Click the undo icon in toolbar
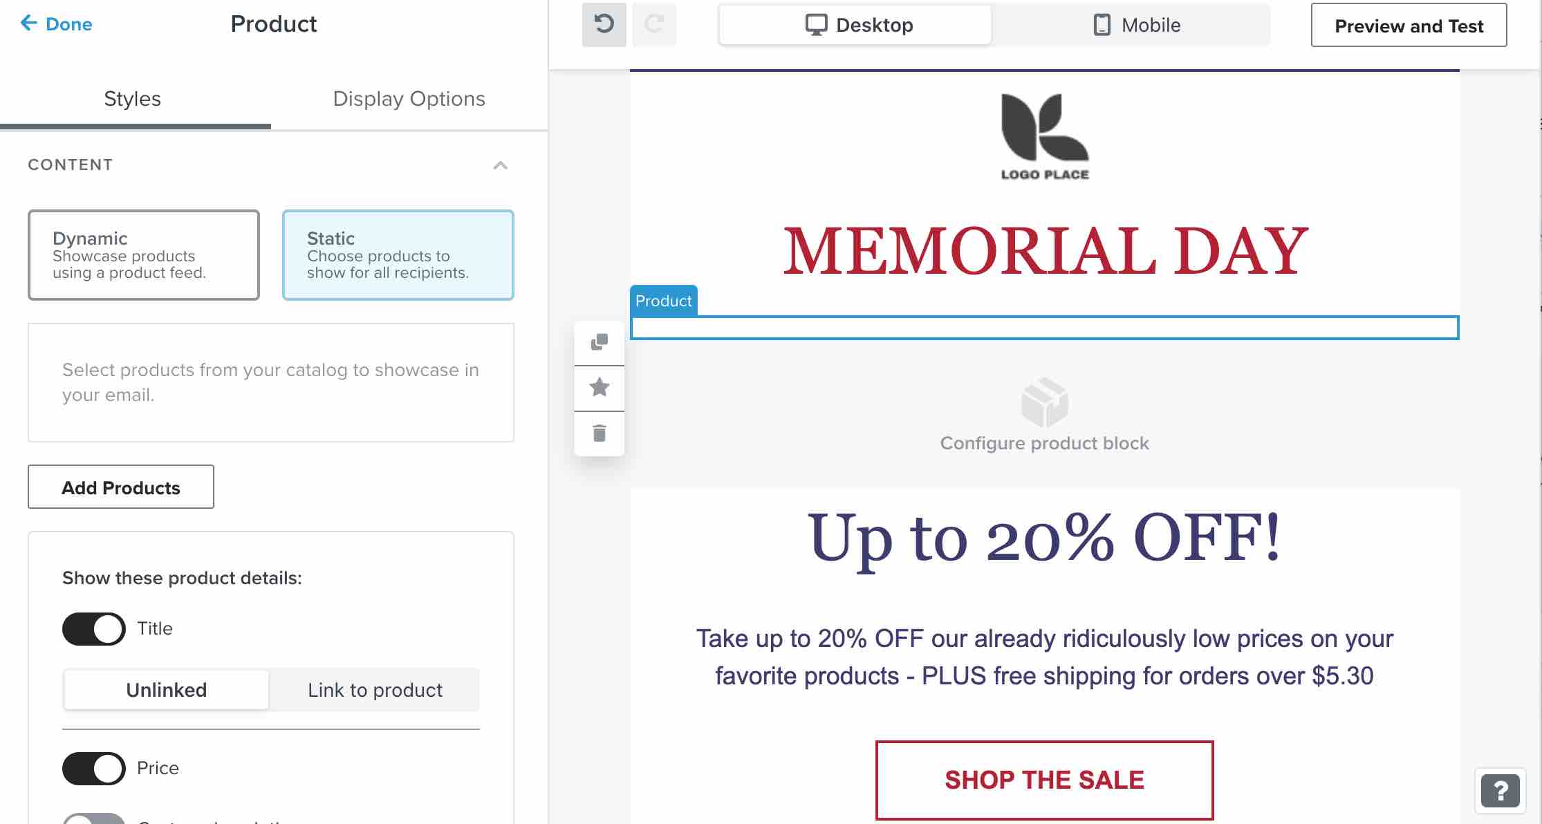1542x824 pixels. 604,24
